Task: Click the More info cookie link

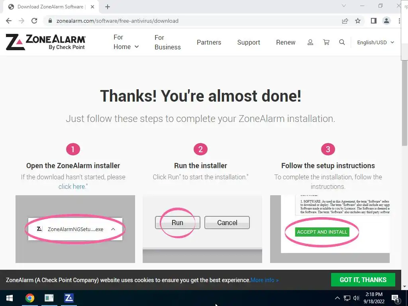Action: pyautogui.click(x=265, y=280)
